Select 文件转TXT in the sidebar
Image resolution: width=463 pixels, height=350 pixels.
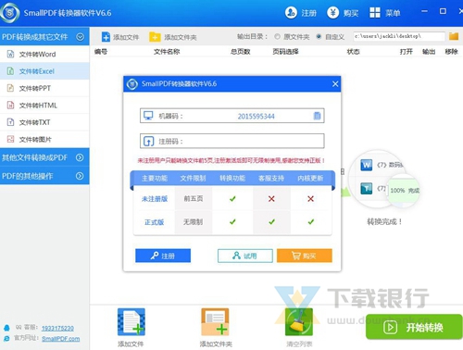[44, 122]
